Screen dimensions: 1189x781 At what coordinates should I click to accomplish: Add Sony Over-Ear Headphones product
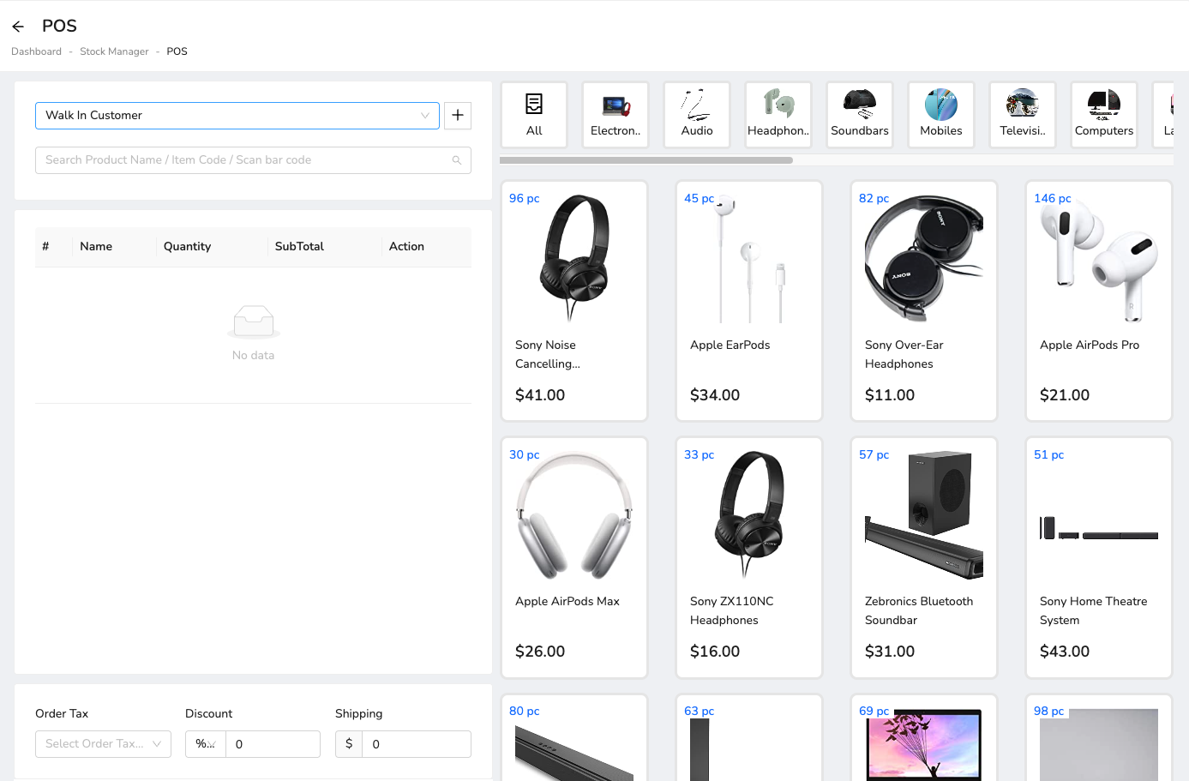(x=924, y=301)
